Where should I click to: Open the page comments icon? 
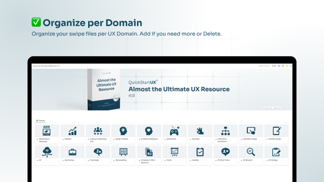point(279,66)
